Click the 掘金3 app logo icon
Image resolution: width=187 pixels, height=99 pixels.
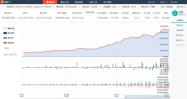pyautogui.click(x=2, y=2)
